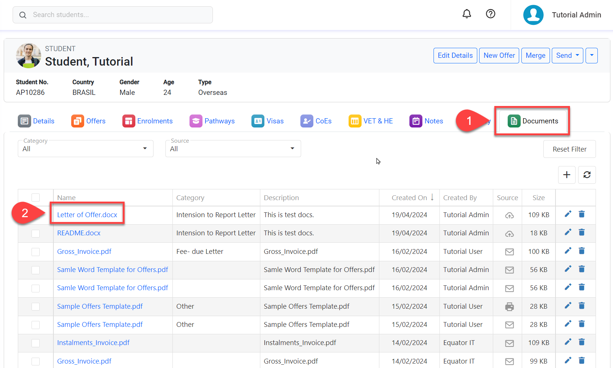Viewport: 613px width, 368px height.
Task: Edit the Letter of Offer.docx row
Action: [x=568, y=214]
